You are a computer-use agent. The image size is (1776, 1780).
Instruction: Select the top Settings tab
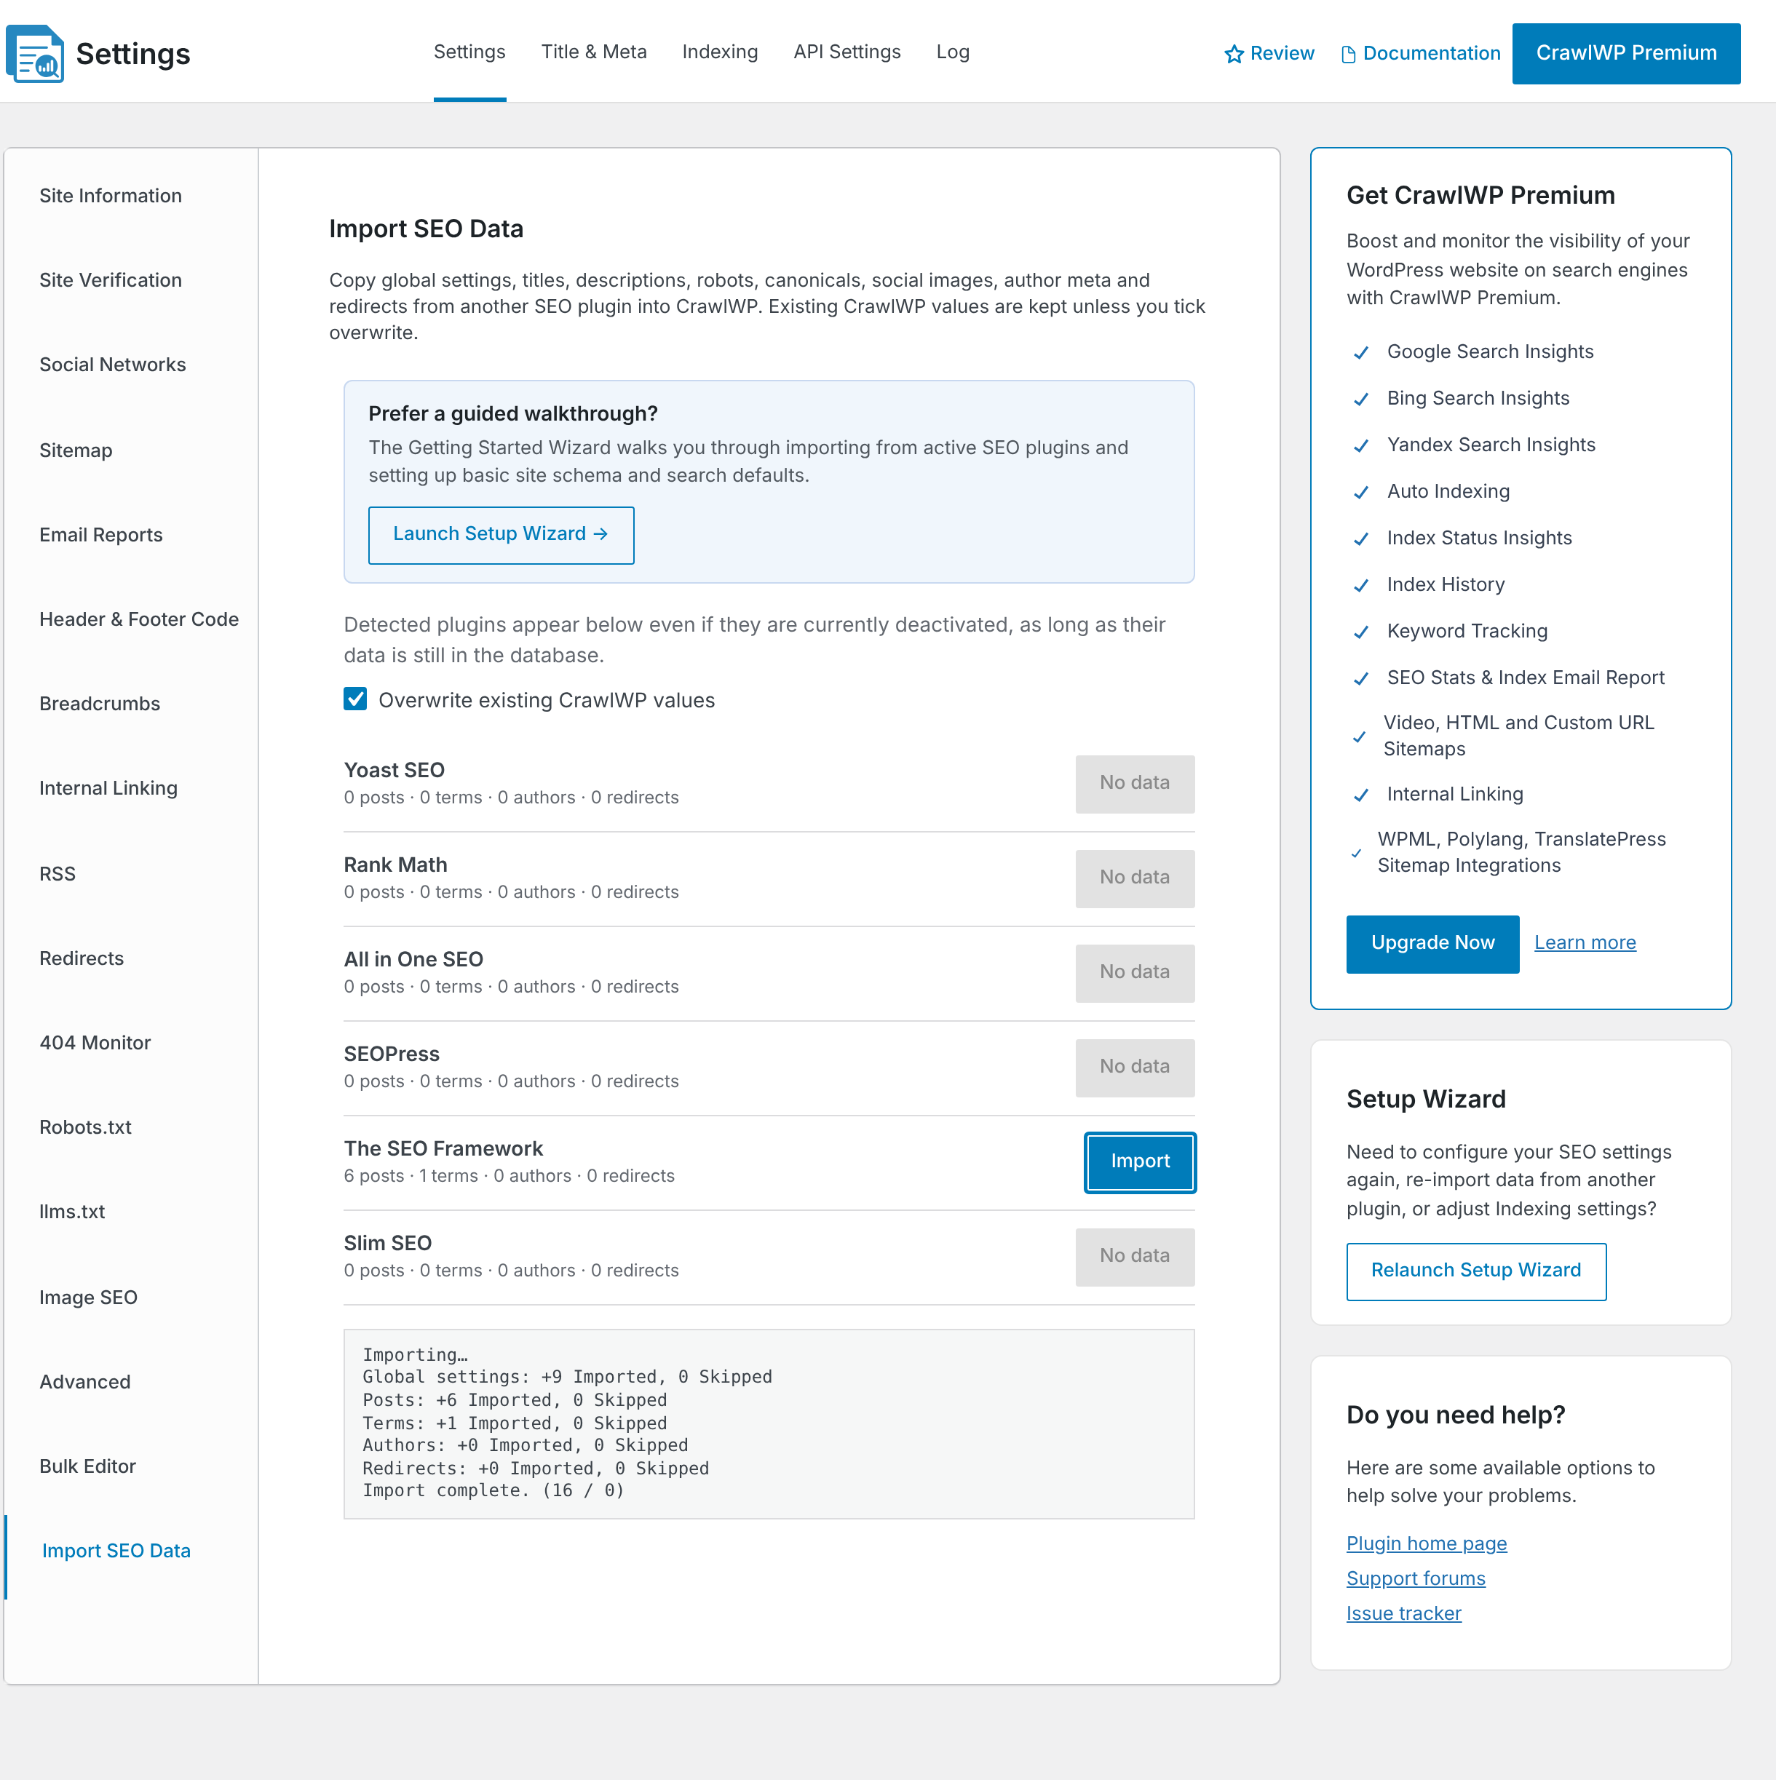469,52
